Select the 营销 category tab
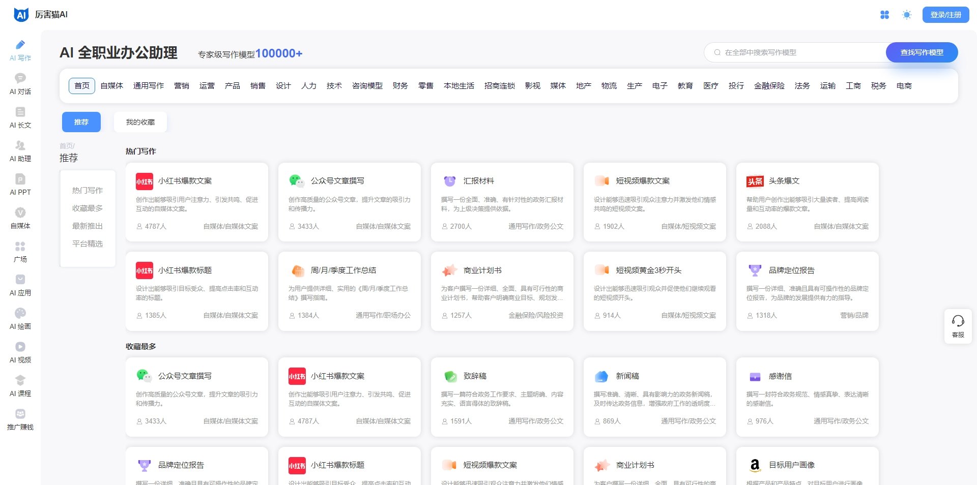 pos(182,85)
